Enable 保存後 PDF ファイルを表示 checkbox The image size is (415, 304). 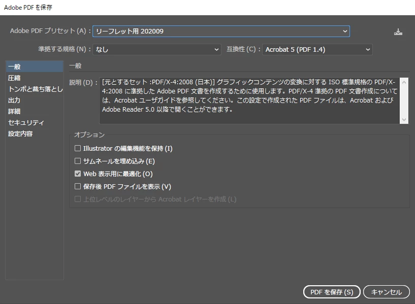pyautogui.click(x=78, y=186)
